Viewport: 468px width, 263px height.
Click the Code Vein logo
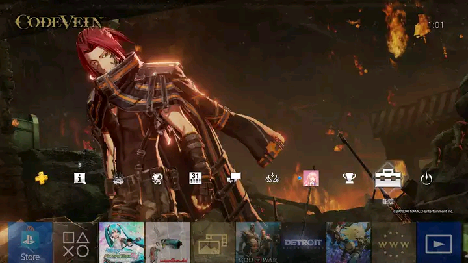coord(59,22)
